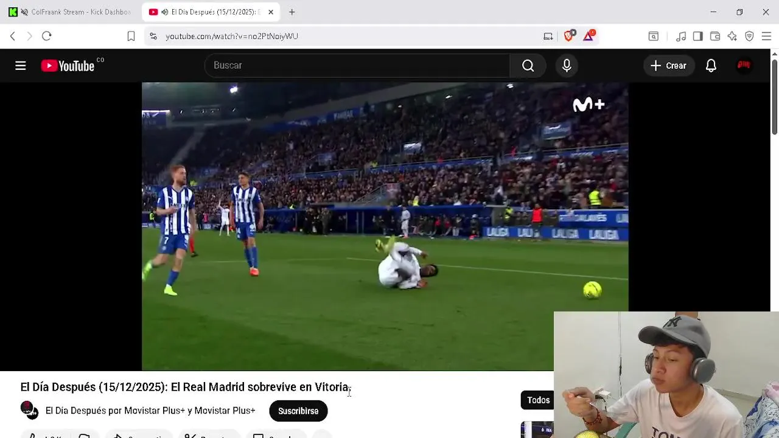Viewport: 779px width, 438px height.
Task: Open Brave Rewards triangle icon
Action: [x=589, y=36]
